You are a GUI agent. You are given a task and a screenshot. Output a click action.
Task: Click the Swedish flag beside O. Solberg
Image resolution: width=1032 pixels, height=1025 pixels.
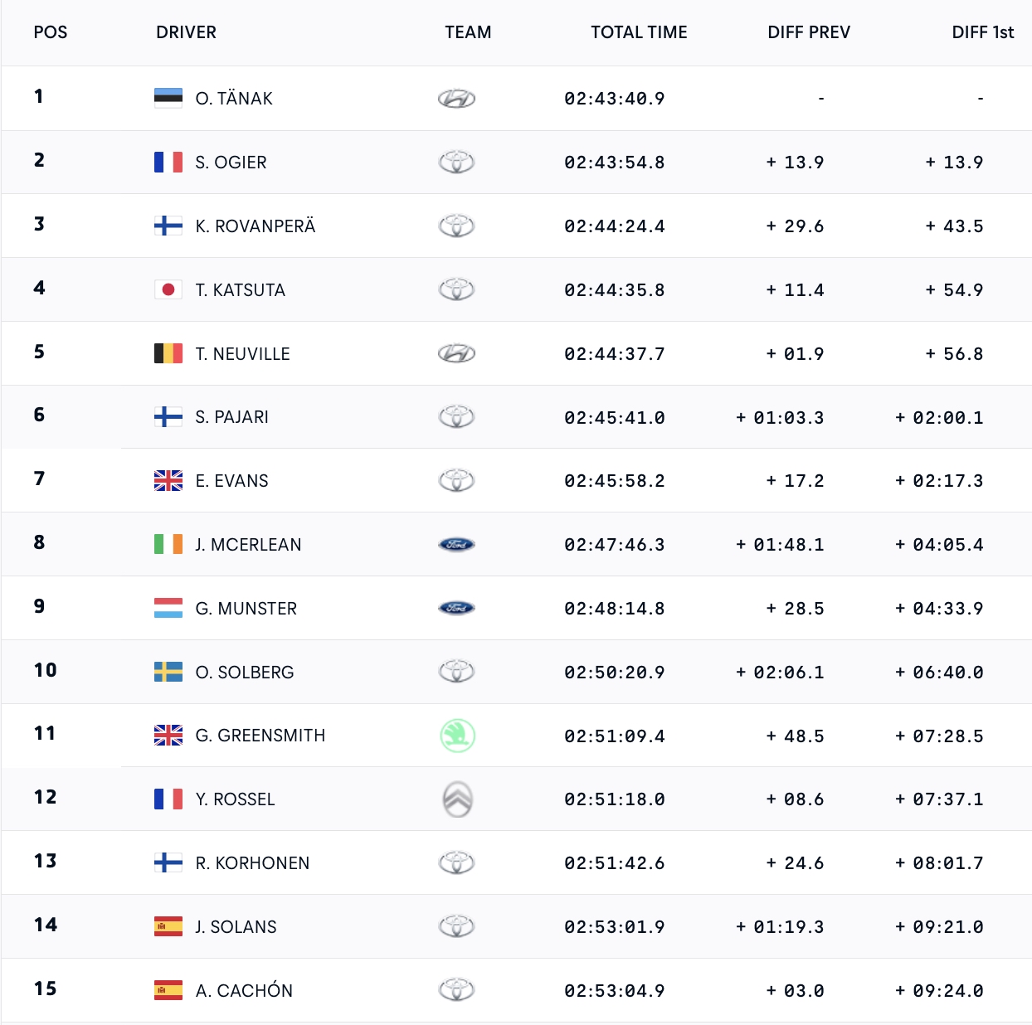[x=168, y=672]
